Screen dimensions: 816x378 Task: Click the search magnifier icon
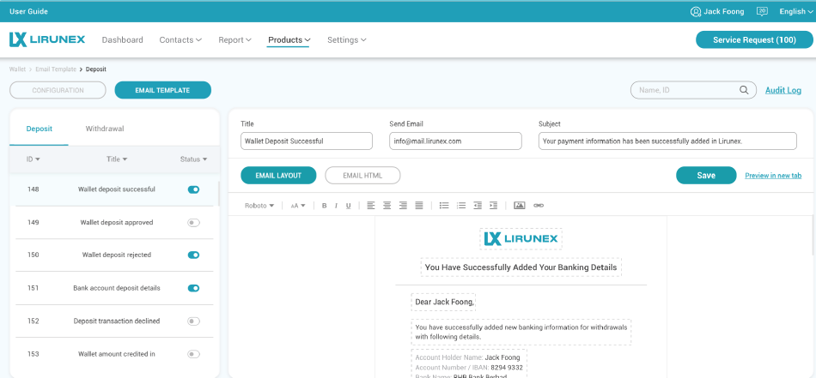tap(744, 90)
